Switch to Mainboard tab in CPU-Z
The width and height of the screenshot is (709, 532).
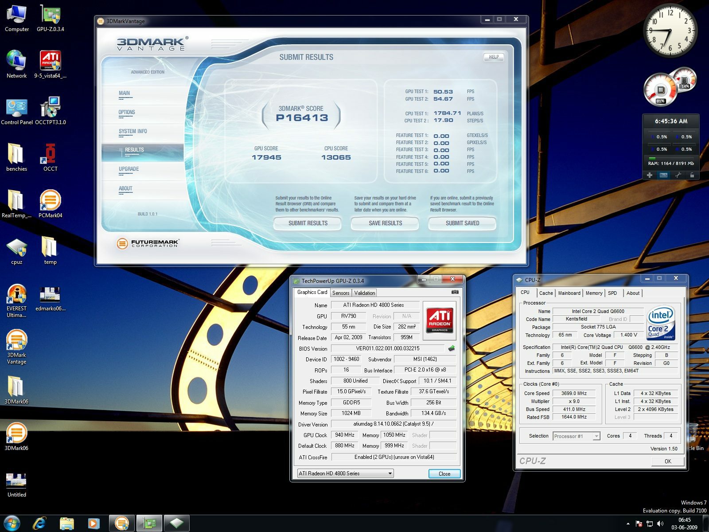[x=569, y=293]
